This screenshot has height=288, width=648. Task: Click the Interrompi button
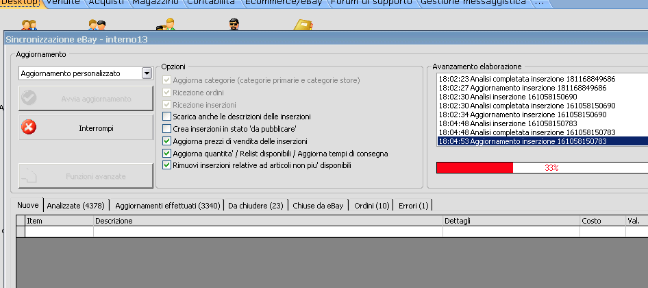pyautogui.click(x=86, y=128)
